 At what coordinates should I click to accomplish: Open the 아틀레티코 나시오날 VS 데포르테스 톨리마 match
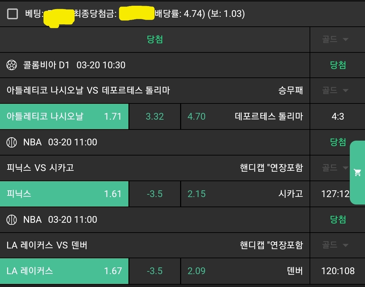tap(88, 90)
